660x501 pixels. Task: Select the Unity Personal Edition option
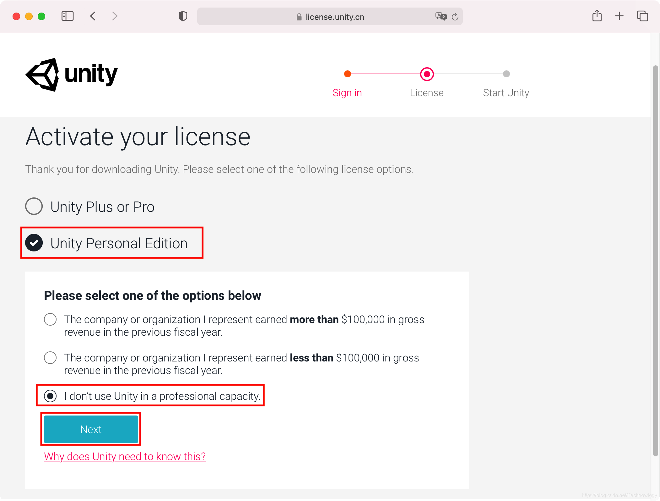(x=34, y=243)
